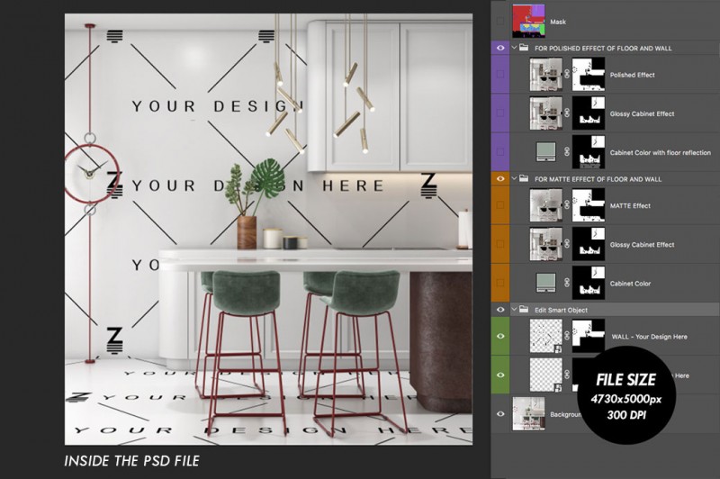The height and width of the screenshot is (479, 720).
Task: Collapse the FOR POLISHED EFFECT OF FLOOR AND WALL group
Action: tap(514, 48)
